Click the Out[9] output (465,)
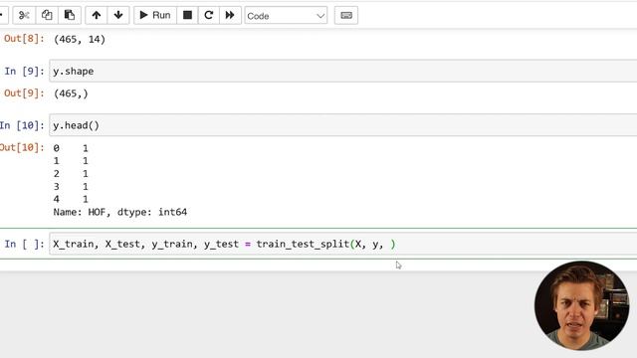The height and width of the screenshot is (358, 637). pos(71,93)
